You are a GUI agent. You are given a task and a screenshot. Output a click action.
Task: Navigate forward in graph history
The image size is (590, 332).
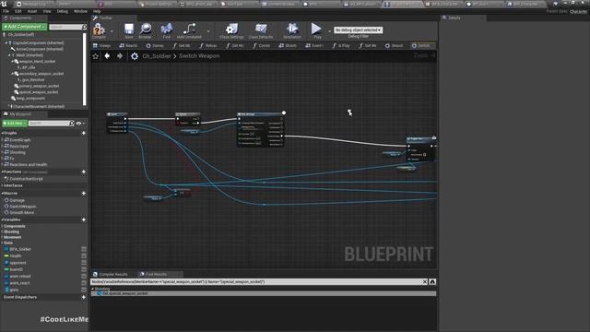click(x=120, y=55)
